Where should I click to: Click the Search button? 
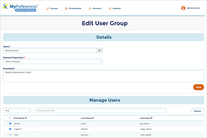(x=197, y=111)
